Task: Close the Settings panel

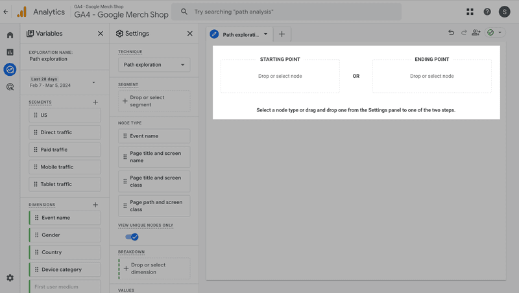Action: click(x=189, y=34)
